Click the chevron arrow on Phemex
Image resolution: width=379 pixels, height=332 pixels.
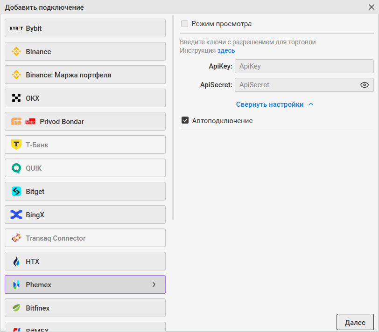pos(154,284)
